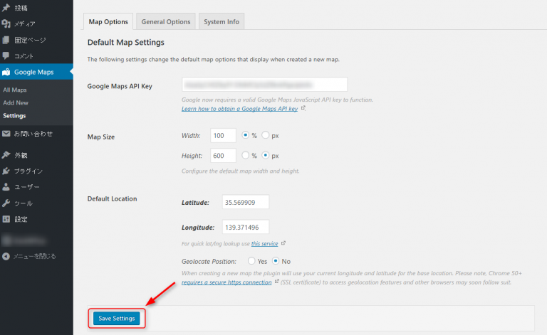This screenshot has height=335, width=547.
Task: Click the 外観 paintbrush icon
Action: pyautogui.click(x=6, y=154)
